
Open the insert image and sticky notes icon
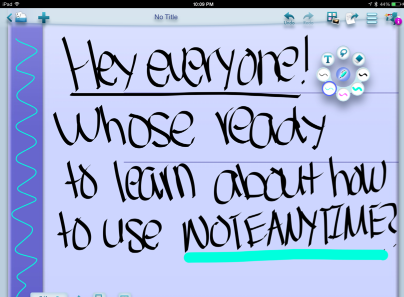(x=333, y=18)
